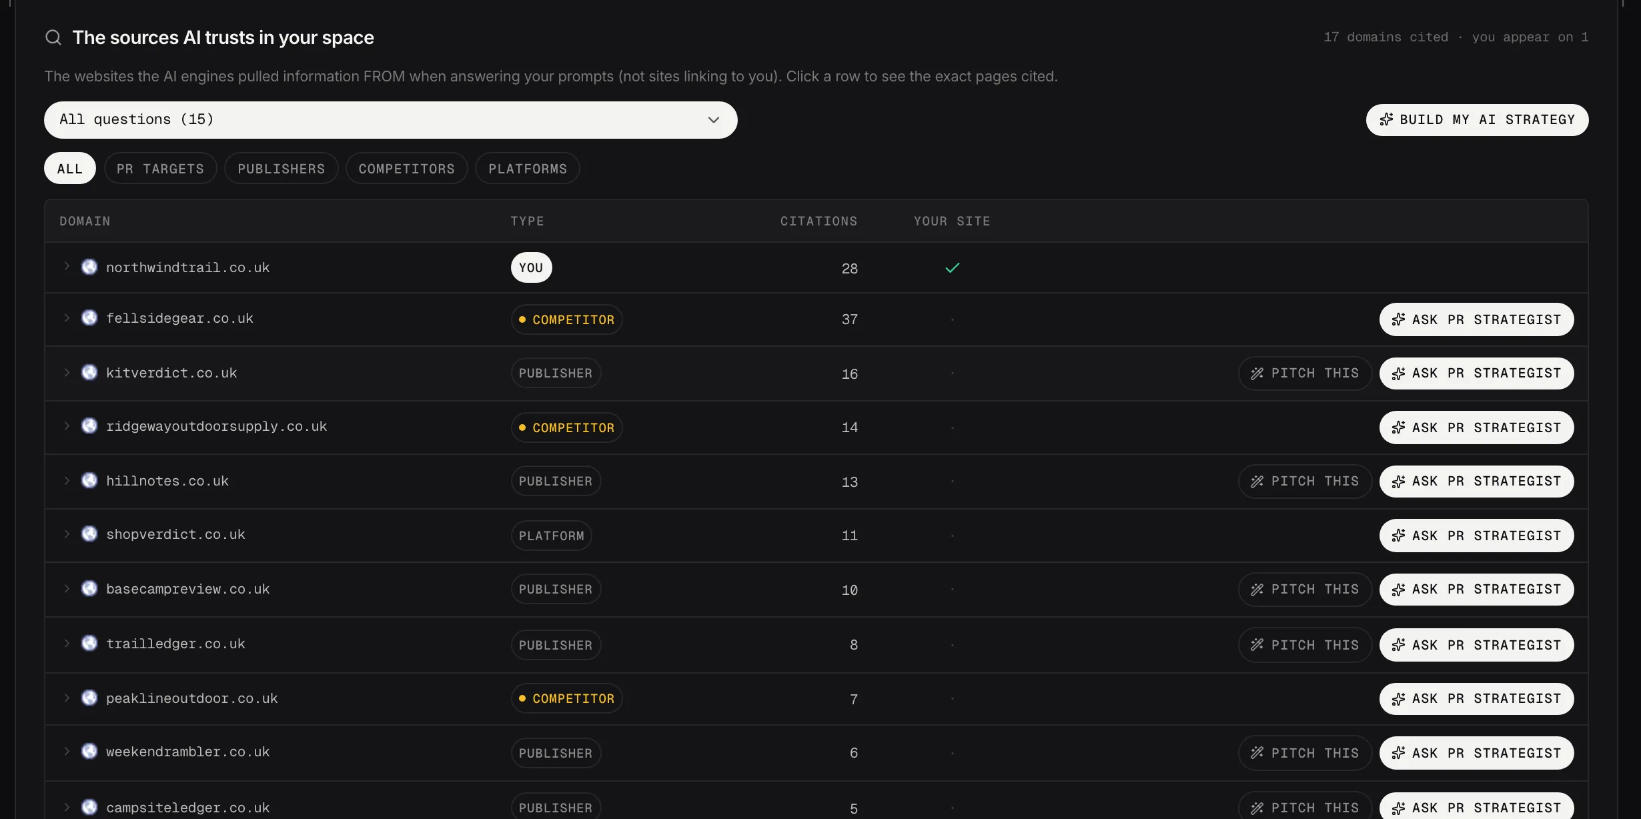Image resolution: width=1641 pixels, height=819 pixels.
Task: Click the PLATFORM badge for shopverdict.co.uk
Action: pyautogui.click(x=552, y=536)
